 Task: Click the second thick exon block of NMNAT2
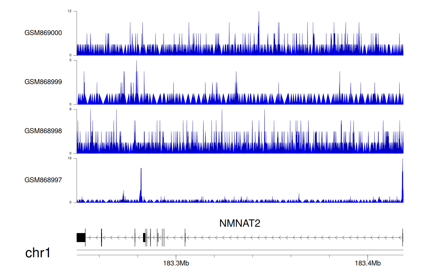coord(144,237)
